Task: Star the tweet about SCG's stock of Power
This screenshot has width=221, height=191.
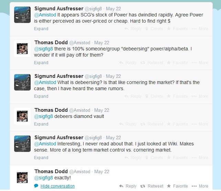Action: pyautogui.click(x=169, y=29)
